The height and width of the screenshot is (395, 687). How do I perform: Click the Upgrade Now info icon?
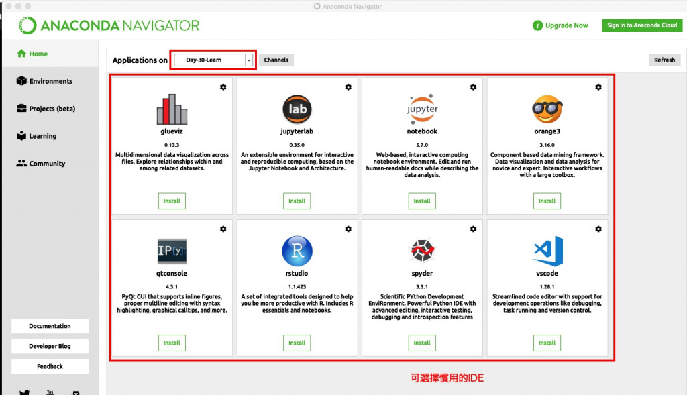(537, 25)
